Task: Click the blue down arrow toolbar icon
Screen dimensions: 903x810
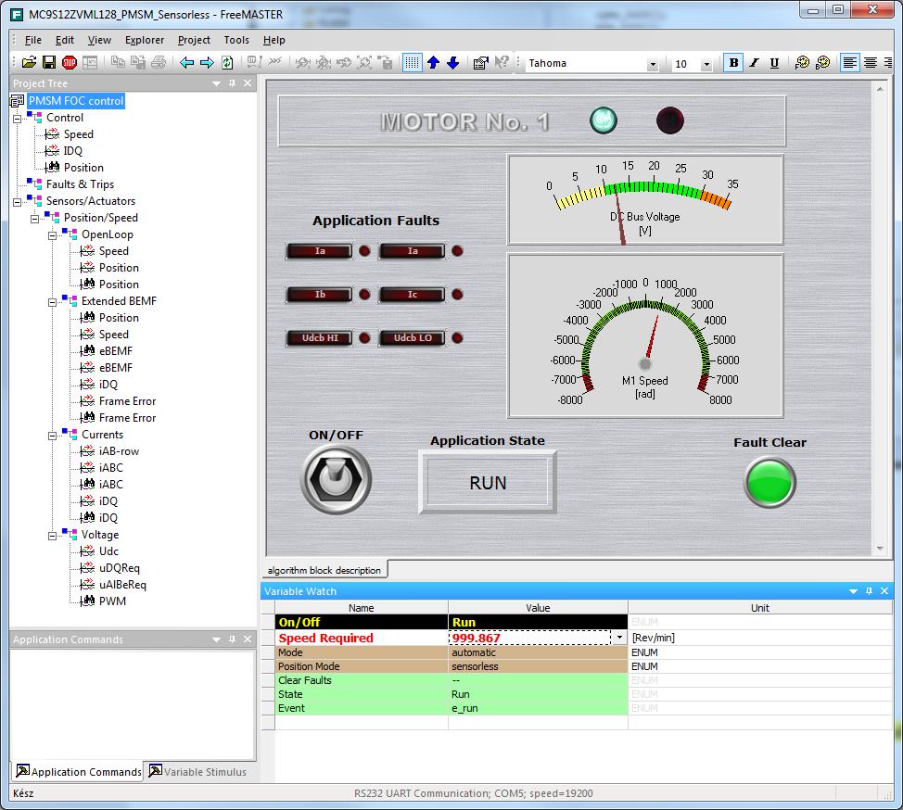Action: point(453,62)
